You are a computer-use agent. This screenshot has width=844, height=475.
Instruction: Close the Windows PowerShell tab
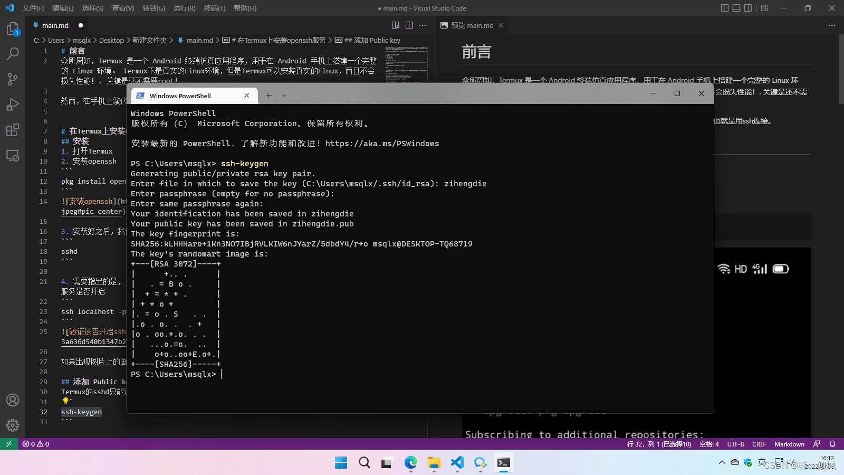[x=246, y=96]
